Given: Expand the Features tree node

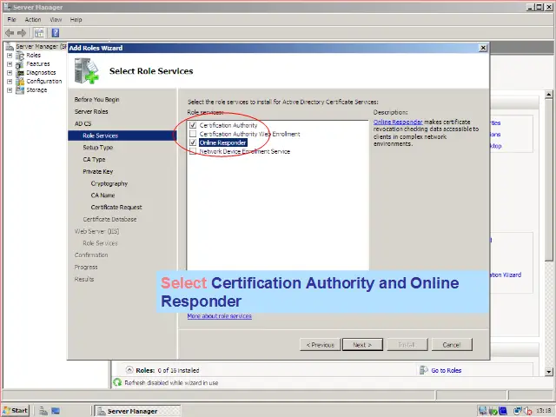Looking at the screenshot, I should 10,63.
